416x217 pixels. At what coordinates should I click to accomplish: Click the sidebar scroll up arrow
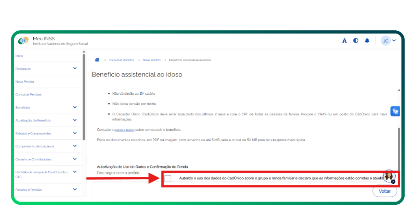tap(84, 51)
